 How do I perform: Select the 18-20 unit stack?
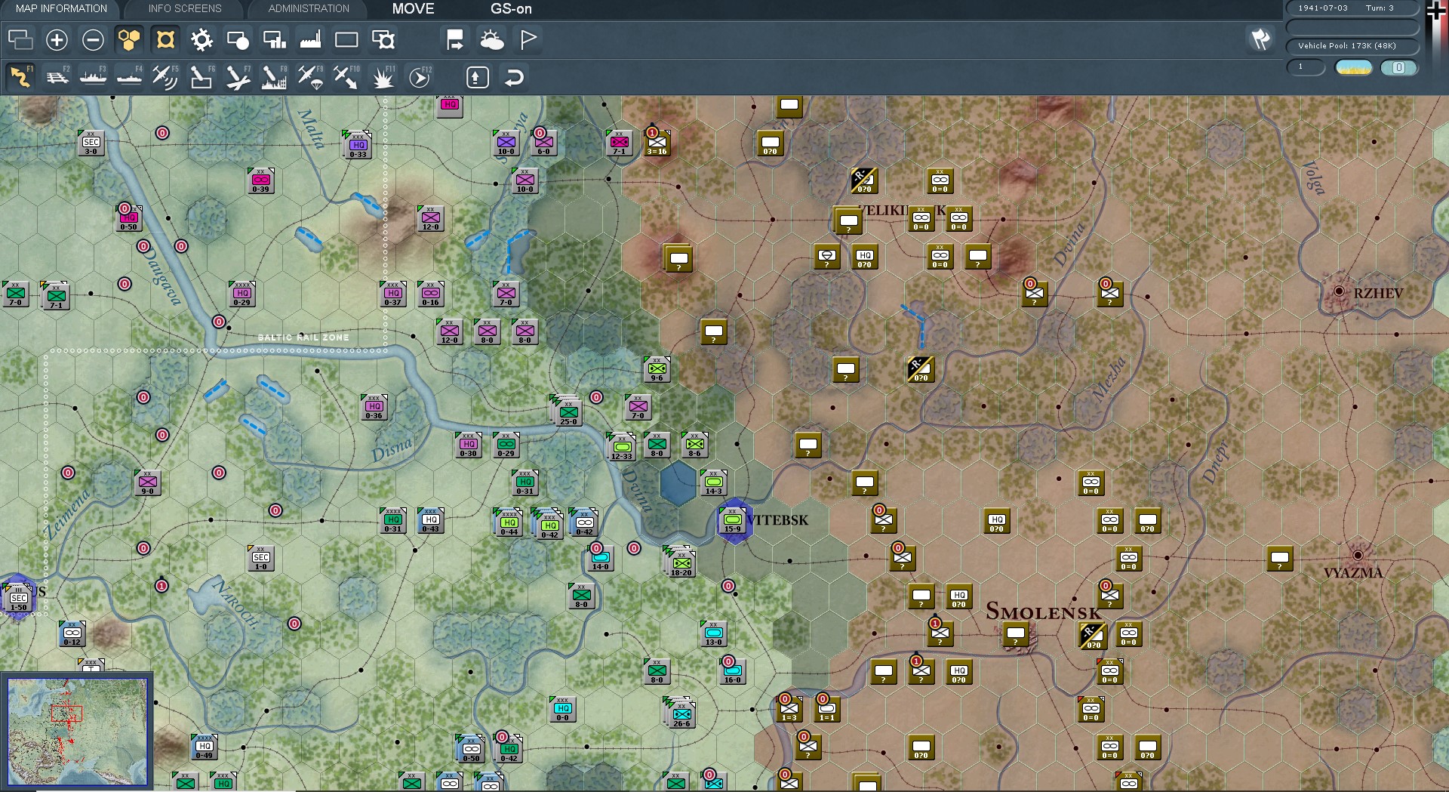click(x=681, y=562)
